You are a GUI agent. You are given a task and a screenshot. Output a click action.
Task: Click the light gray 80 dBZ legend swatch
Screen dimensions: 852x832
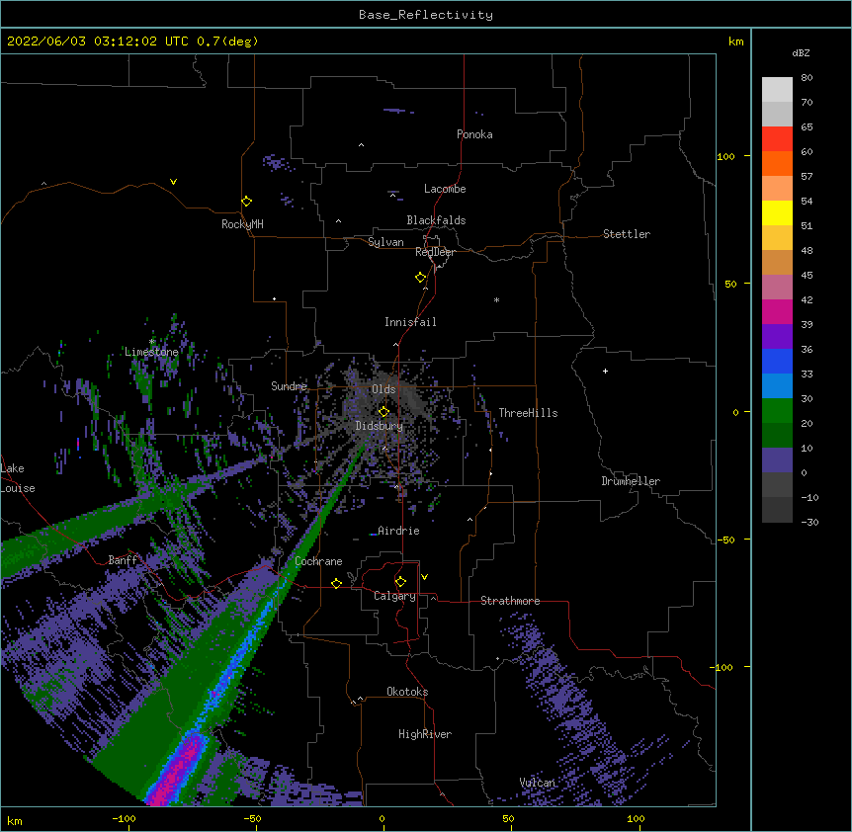click(x=777, y=90)
